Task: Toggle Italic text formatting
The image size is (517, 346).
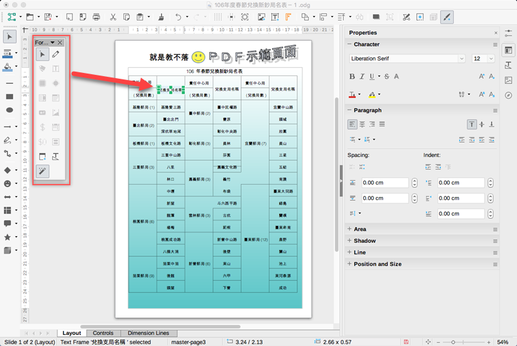Action: tap(361, 77)
